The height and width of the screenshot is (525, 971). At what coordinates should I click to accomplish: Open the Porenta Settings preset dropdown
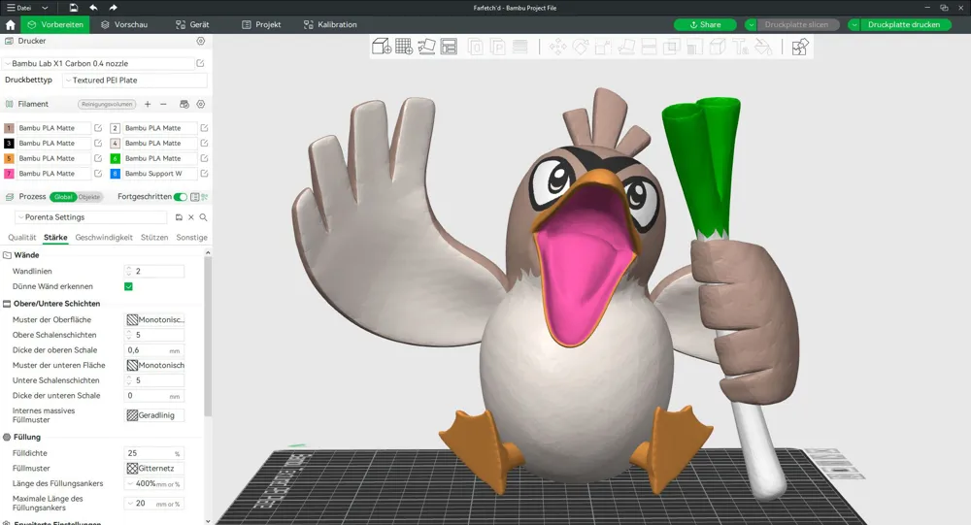[91, 217]
